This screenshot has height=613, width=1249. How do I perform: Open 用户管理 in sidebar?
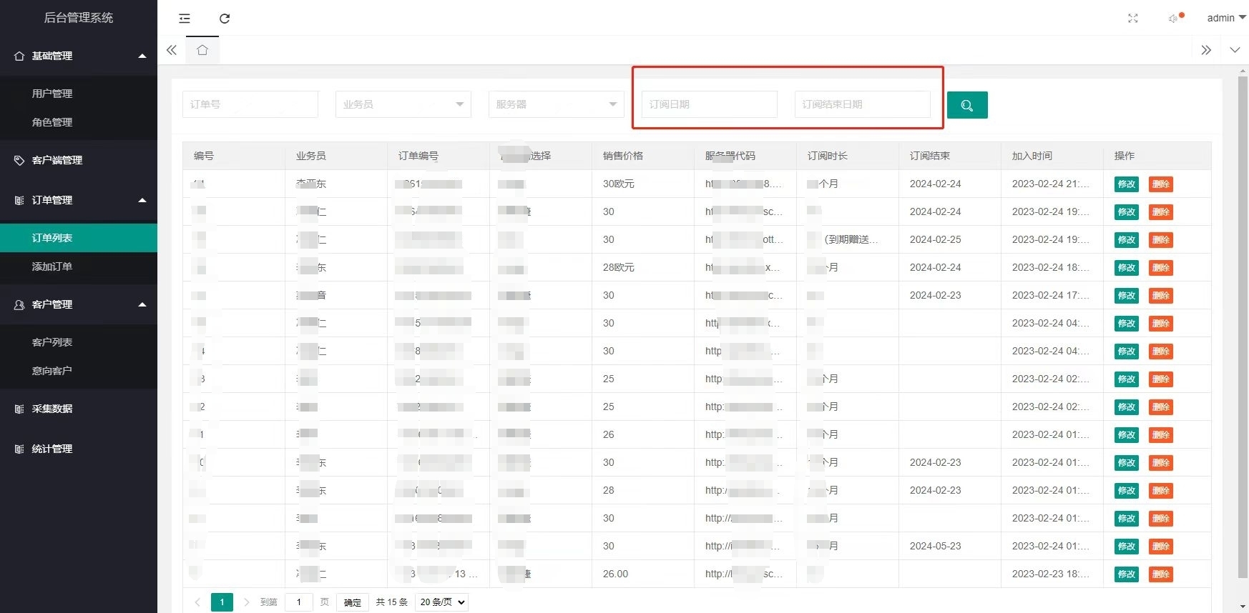pyautogui.click(x=79, y=94)
